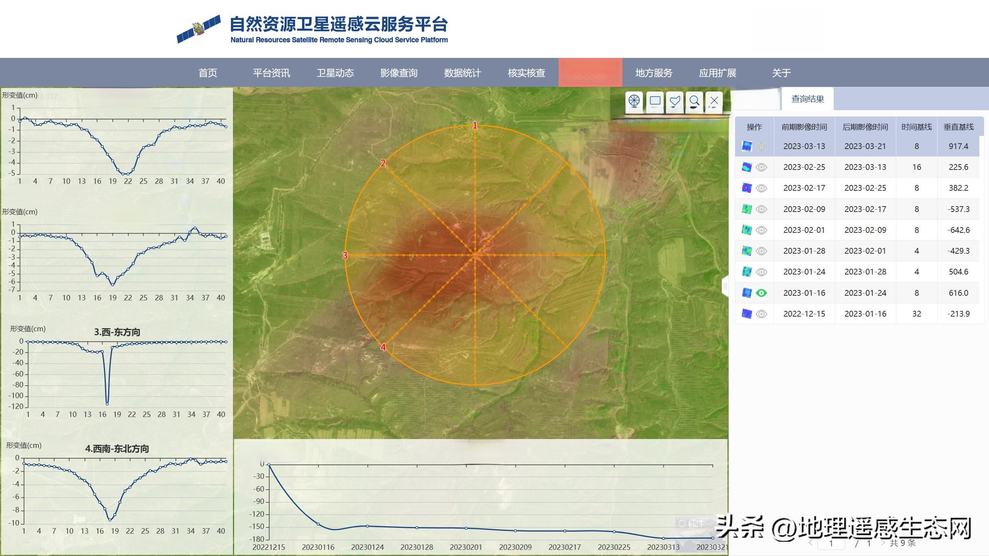989x556 pixels.
Task: Select the radial circle profile tool
Action: click(x=634, y=101)
